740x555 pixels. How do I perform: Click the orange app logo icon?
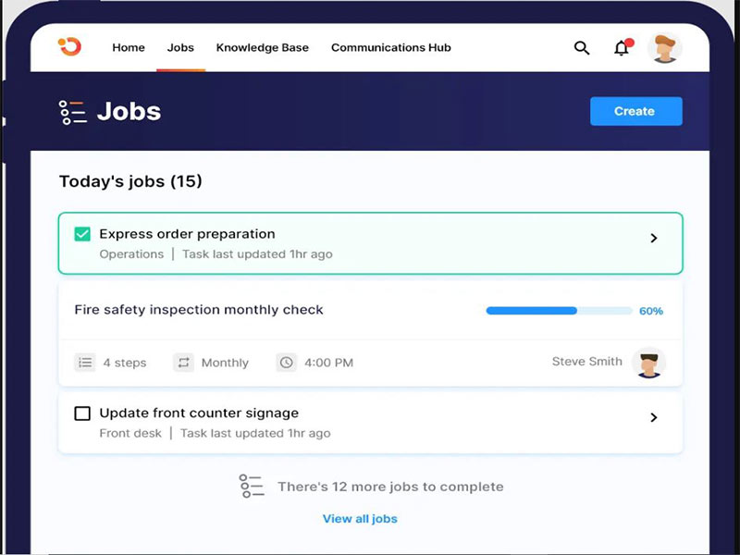69,47
